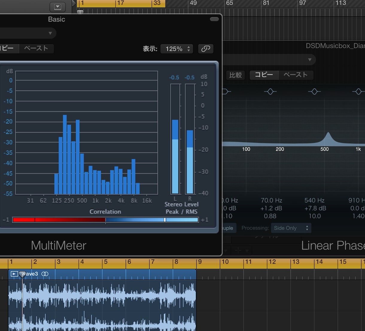Click the +7.8 dB gain value
The width and height of the screenshot is (365, 331).
pyautogui.click(x=315, y=208)
